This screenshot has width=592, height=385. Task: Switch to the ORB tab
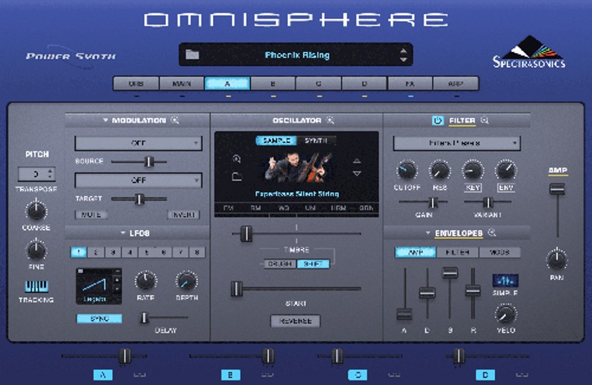tap(136, 83)
